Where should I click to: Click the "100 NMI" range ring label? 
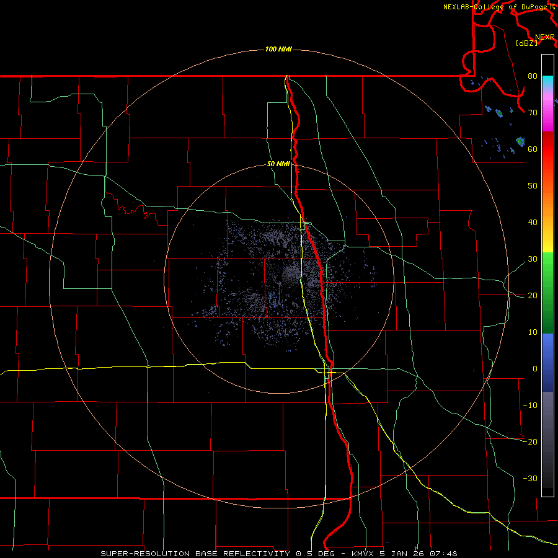click(x=278, y=49)
